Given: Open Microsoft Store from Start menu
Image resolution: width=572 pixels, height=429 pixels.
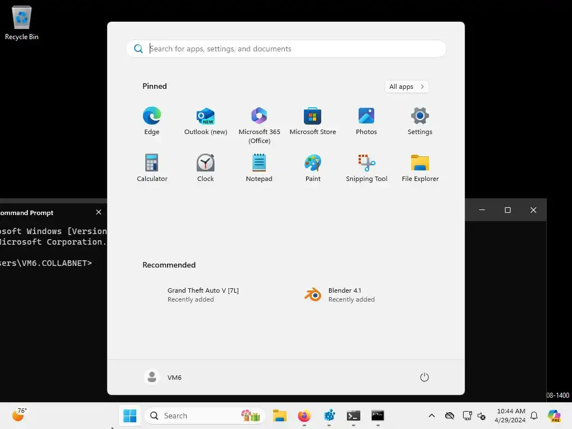Looking at the screenshot, I should [313, 121].
